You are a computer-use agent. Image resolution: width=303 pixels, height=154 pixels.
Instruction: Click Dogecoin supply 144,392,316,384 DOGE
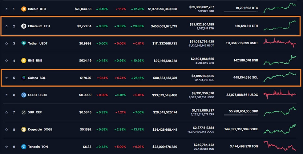point(241,129)
